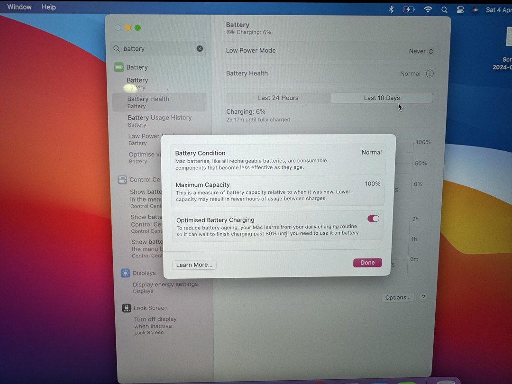Click the Bluetooth icon in menu bar
Image resolution: width=512 pixels, height=384 pixels.
pyautogui.click(x=391, y=9)
